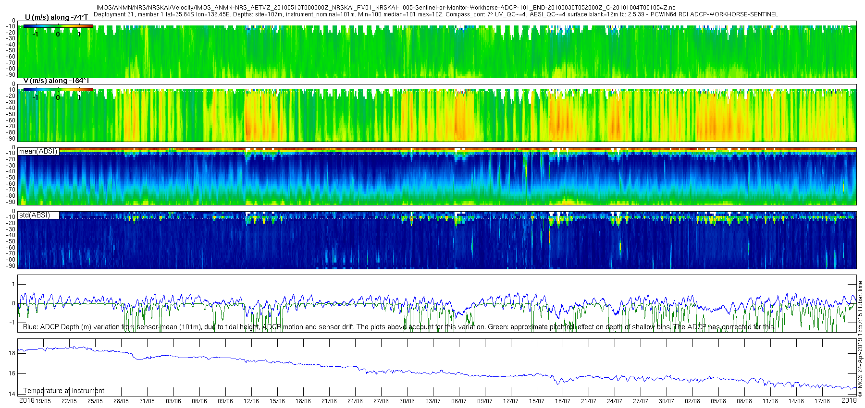Click the 21/07 date tick label
The width and height of the screenshot is (865, 408).
coord(589,401)
